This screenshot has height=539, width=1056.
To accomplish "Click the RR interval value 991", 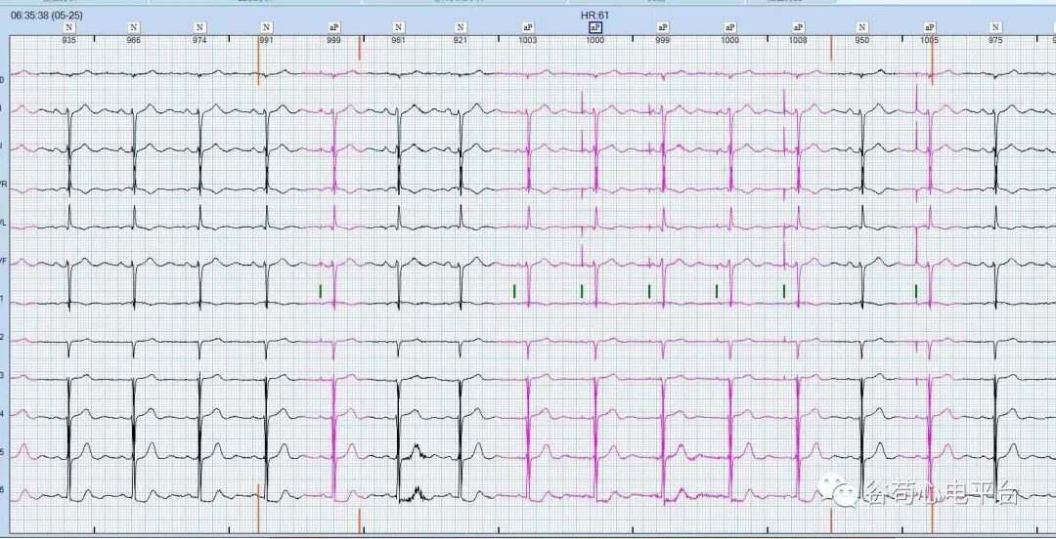I will click(x=267, y=40).
